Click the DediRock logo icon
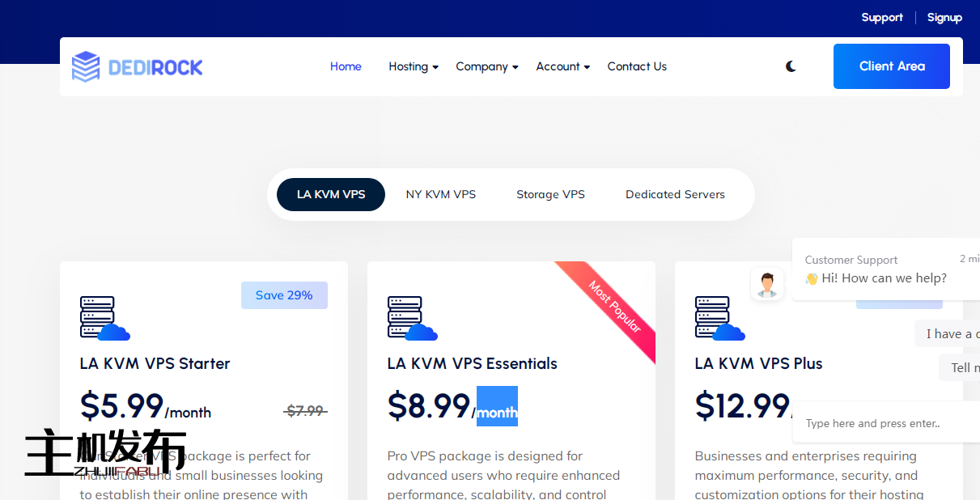This screenshot has height=500, width=980. pyautogui.click(x=86, y=66)
